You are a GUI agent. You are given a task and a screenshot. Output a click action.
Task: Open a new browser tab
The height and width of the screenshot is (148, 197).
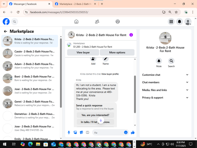[102, 4]
